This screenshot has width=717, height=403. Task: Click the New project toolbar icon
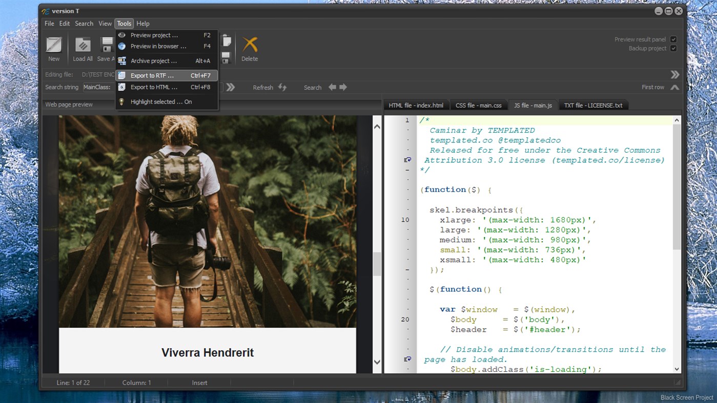[54, 46]
